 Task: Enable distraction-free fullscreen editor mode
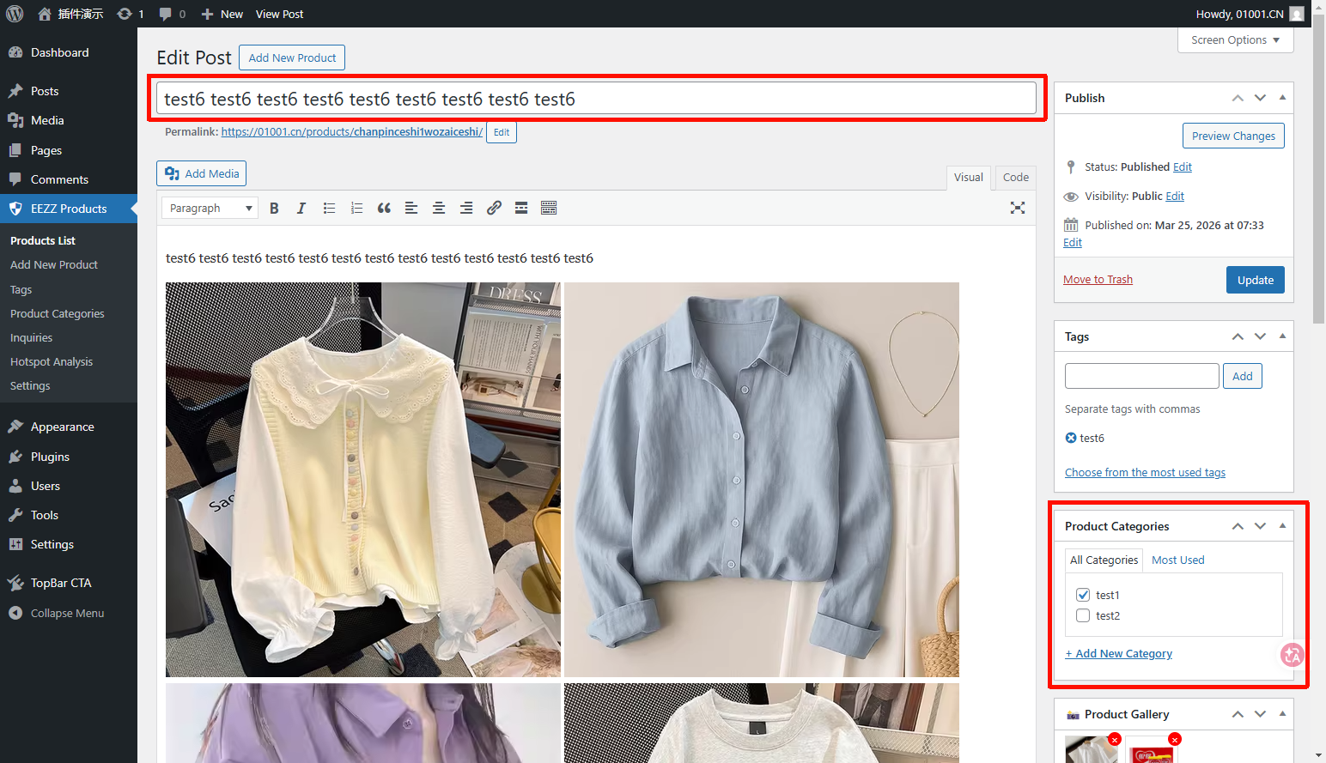1018,208
